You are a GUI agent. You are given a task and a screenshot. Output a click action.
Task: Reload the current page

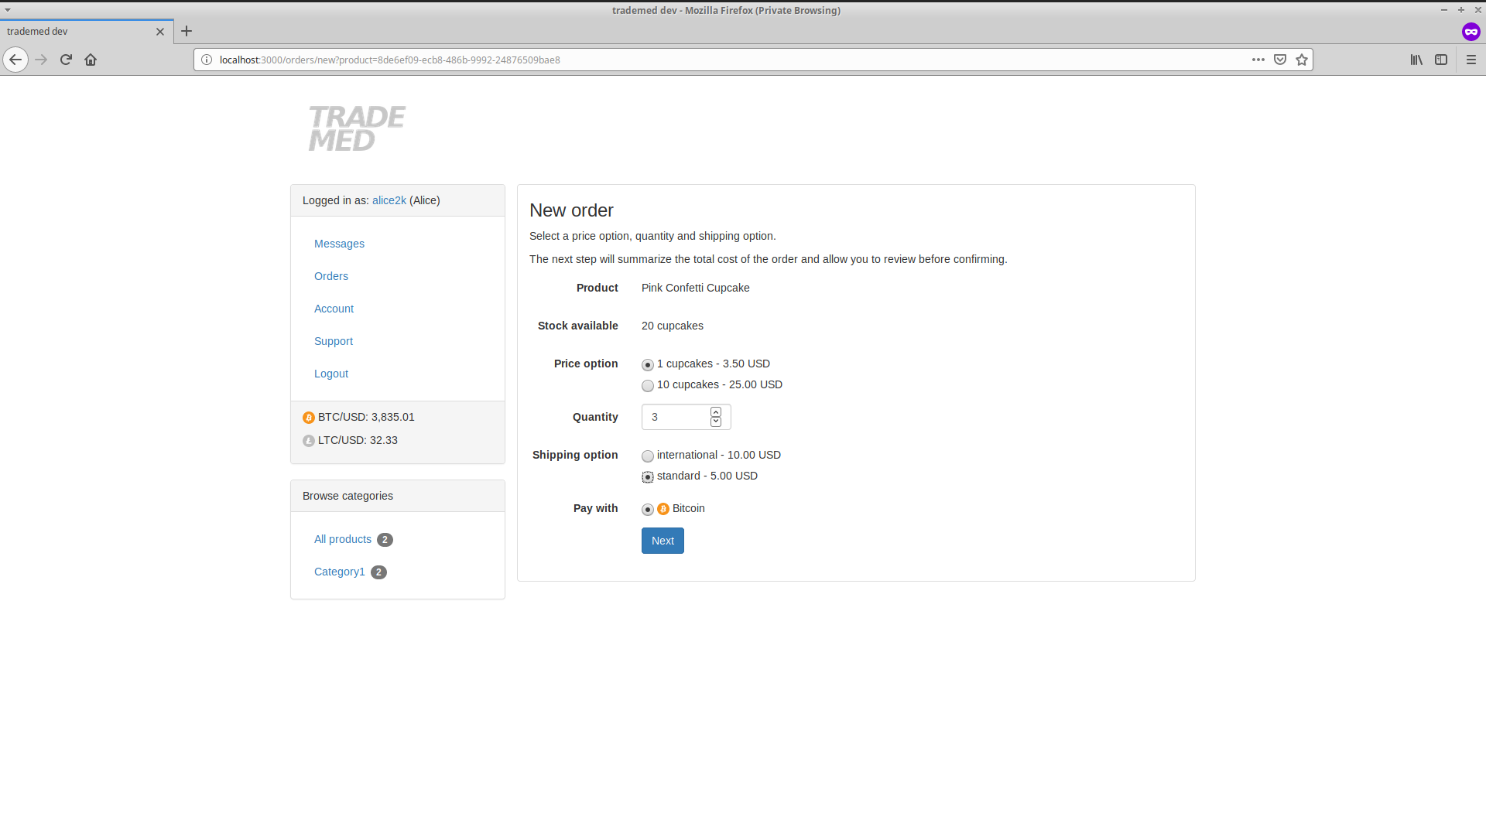[x=66, y=60]
